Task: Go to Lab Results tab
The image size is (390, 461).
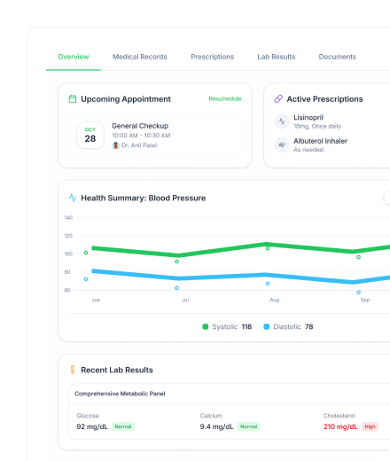Action: point(277,57)
